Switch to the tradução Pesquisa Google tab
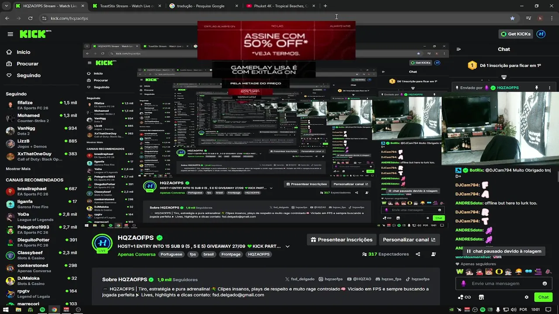 click(x=203, y=6)
